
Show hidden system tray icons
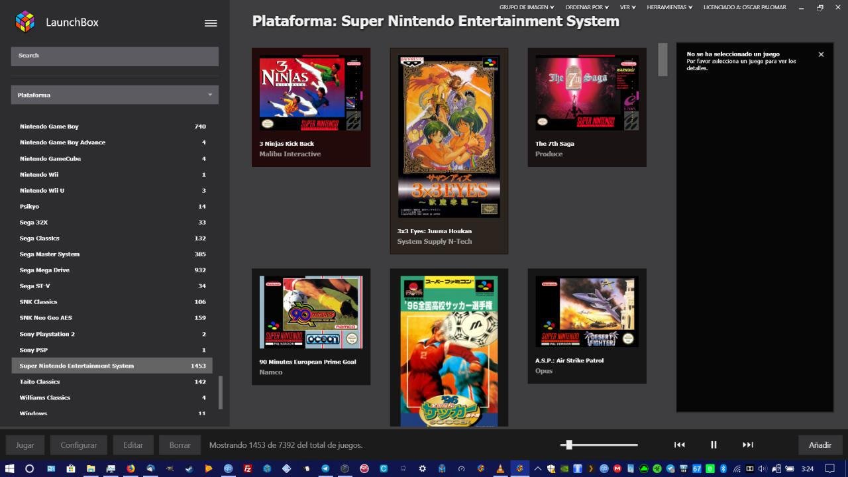pos(538,468)
